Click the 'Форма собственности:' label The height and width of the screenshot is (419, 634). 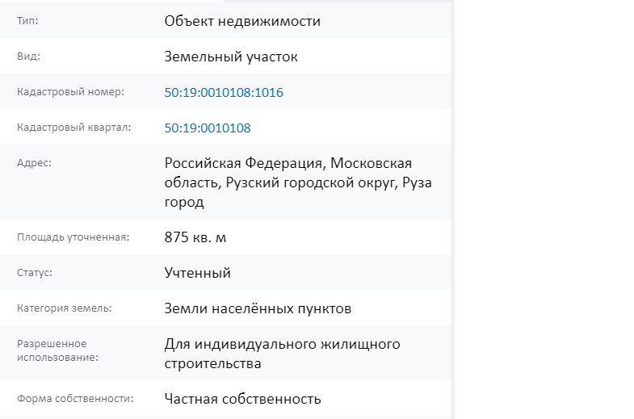(x=75, y=399)
